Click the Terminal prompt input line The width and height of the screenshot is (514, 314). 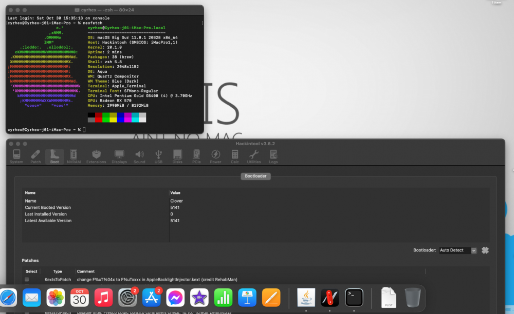46,129
